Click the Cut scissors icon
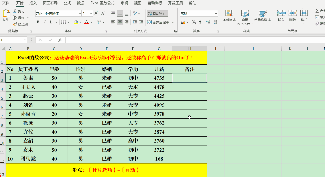The image size is (325, 177). click(x=15, y=11)
